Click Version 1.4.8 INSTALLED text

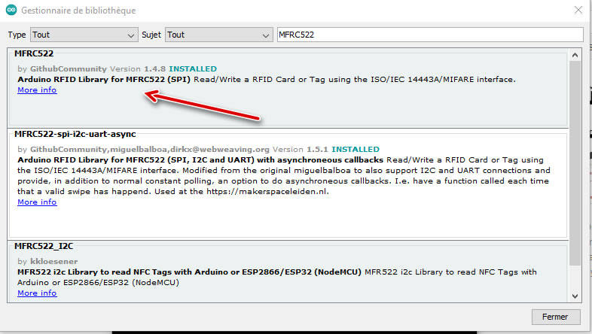pyautogui.click(x=163, y=69)
